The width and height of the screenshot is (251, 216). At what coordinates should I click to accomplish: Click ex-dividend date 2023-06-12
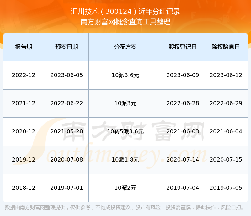[226, 75]
